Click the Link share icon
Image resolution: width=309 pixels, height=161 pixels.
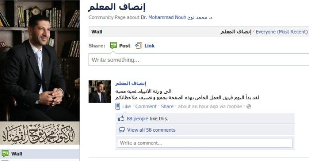point(139,45)
